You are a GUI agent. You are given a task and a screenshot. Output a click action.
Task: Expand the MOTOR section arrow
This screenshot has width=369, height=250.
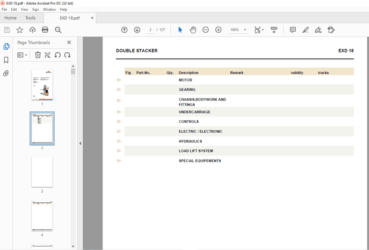click(119, 80)
